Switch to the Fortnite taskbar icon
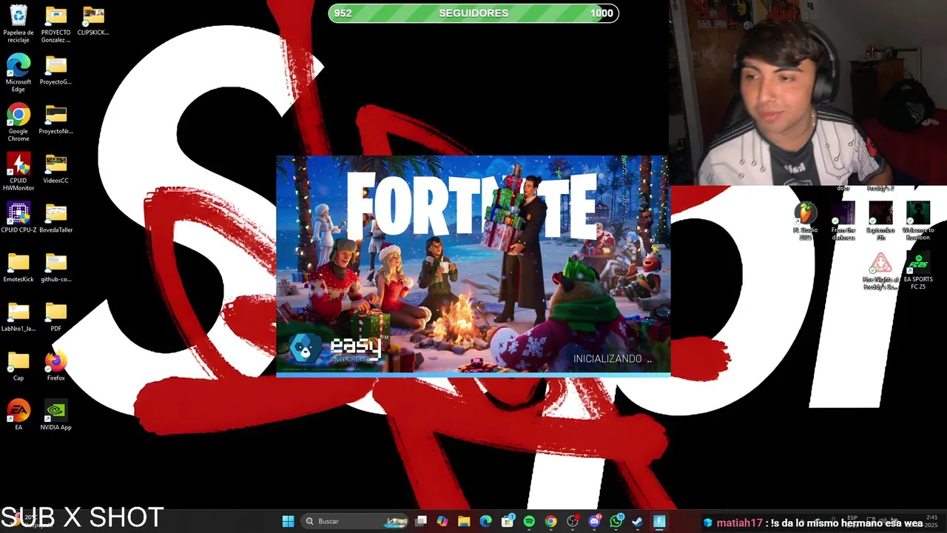 click(x=659, y=521)
